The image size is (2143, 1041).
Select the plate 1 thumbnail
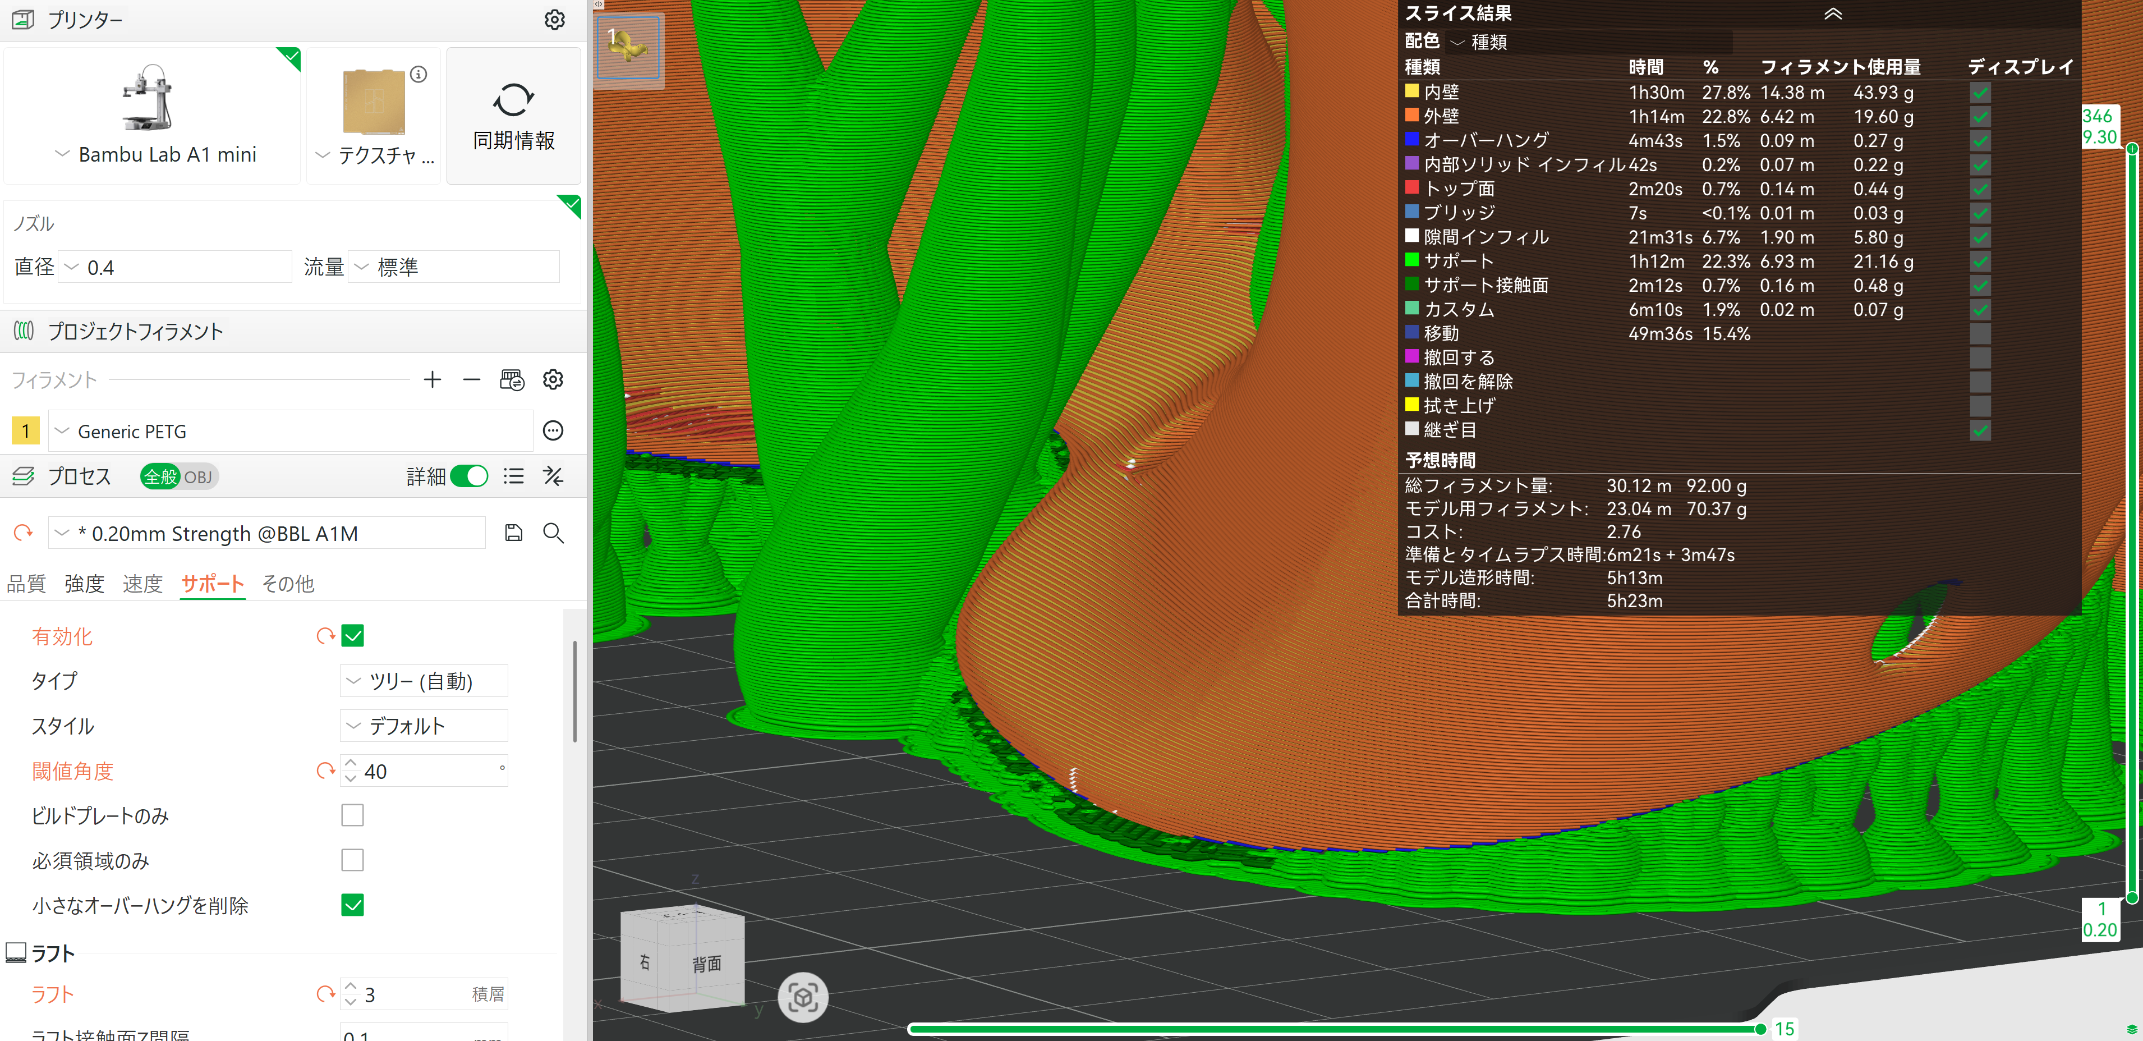point(629,48)
